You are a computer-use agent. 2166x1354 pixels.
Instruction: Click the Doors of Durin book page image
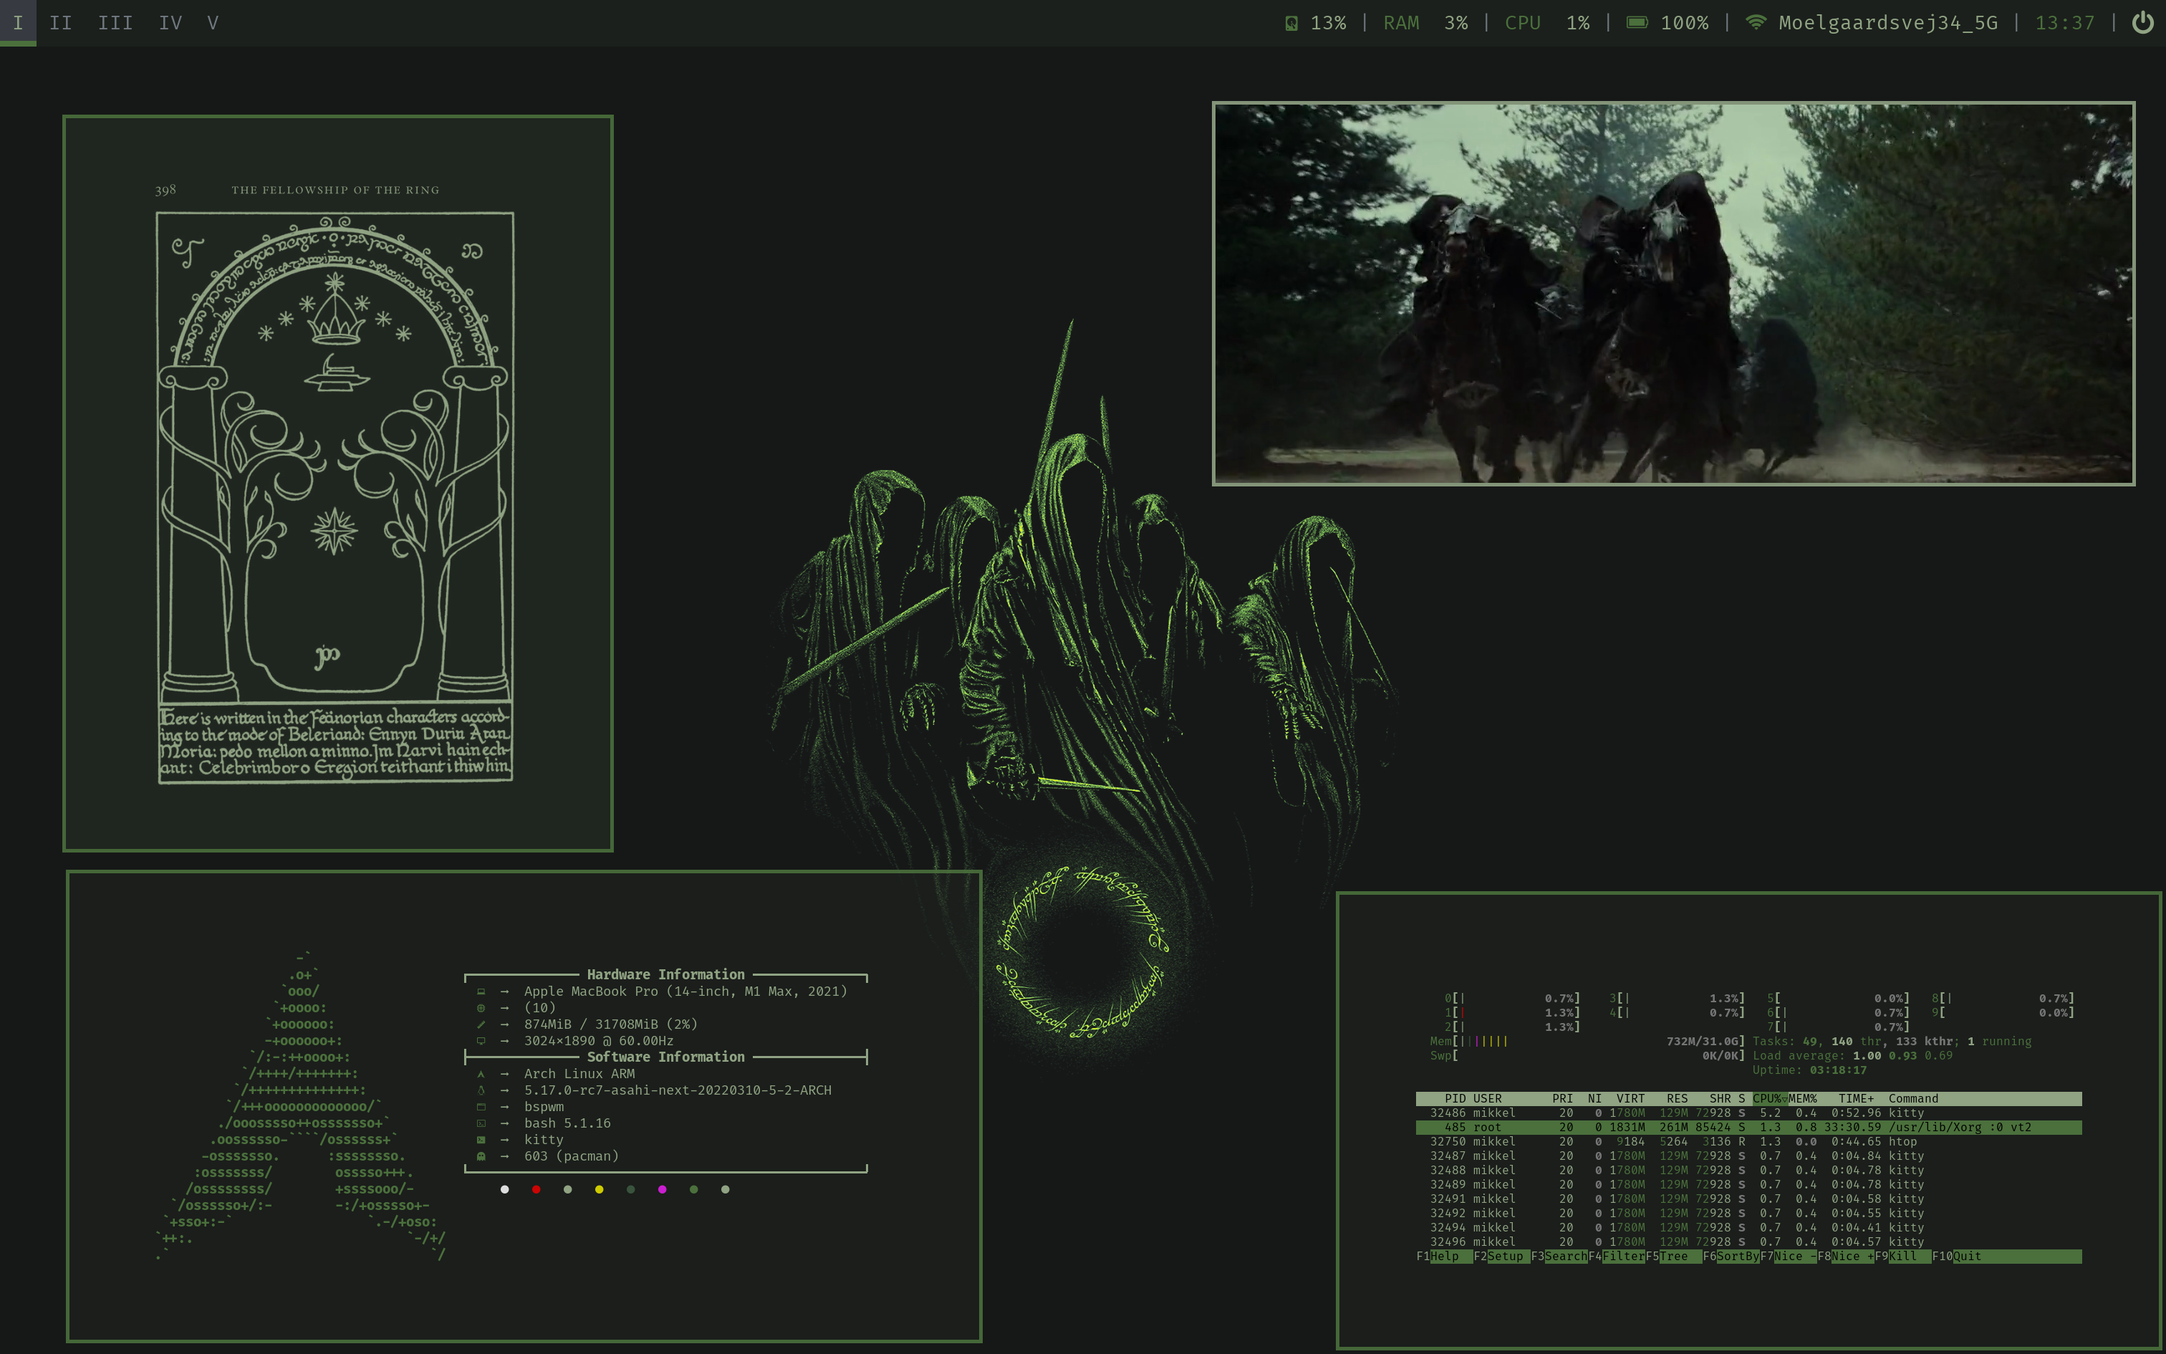coord(334,497)
